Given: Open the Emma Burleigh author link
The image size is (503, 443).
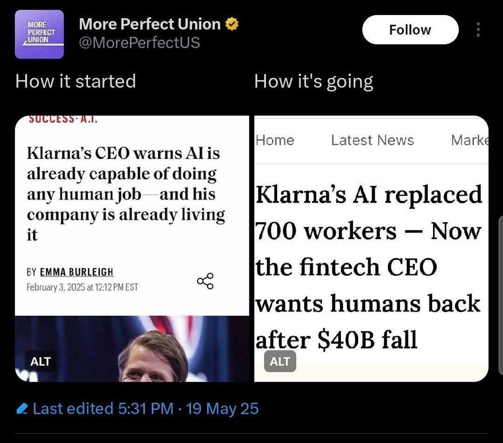Looking at the screenshot, I should 76,273.
